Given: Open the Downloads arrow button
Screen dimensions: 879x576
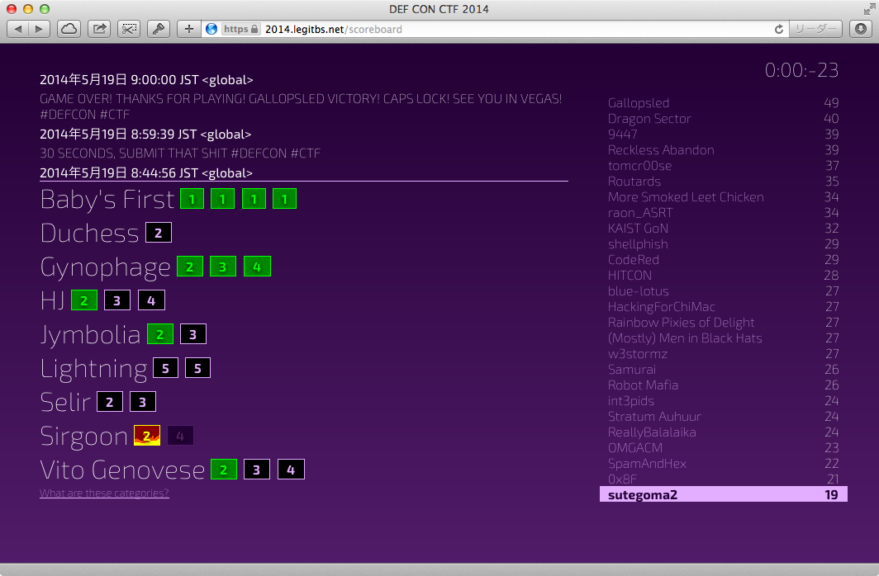Looking at the screenshot, I should click(861, 29).
